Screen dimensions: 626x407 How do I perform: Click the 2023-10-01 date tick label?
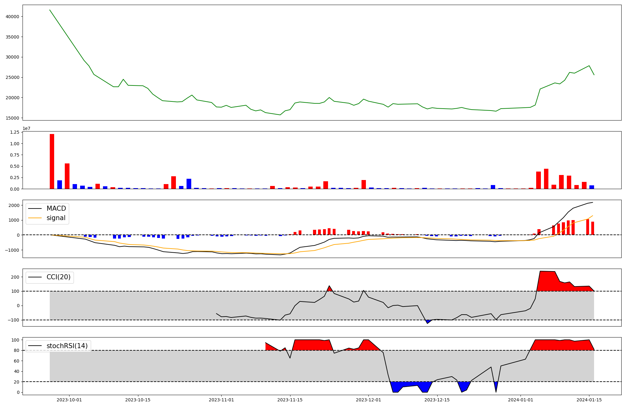pyautogui.click(x=69, y=400)
